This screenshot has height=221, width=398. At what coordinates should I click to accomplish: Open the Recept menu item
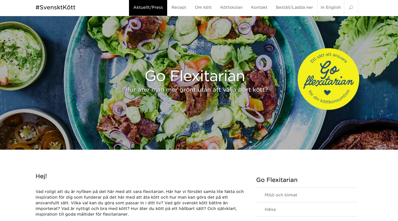click(x=179, y=8)
